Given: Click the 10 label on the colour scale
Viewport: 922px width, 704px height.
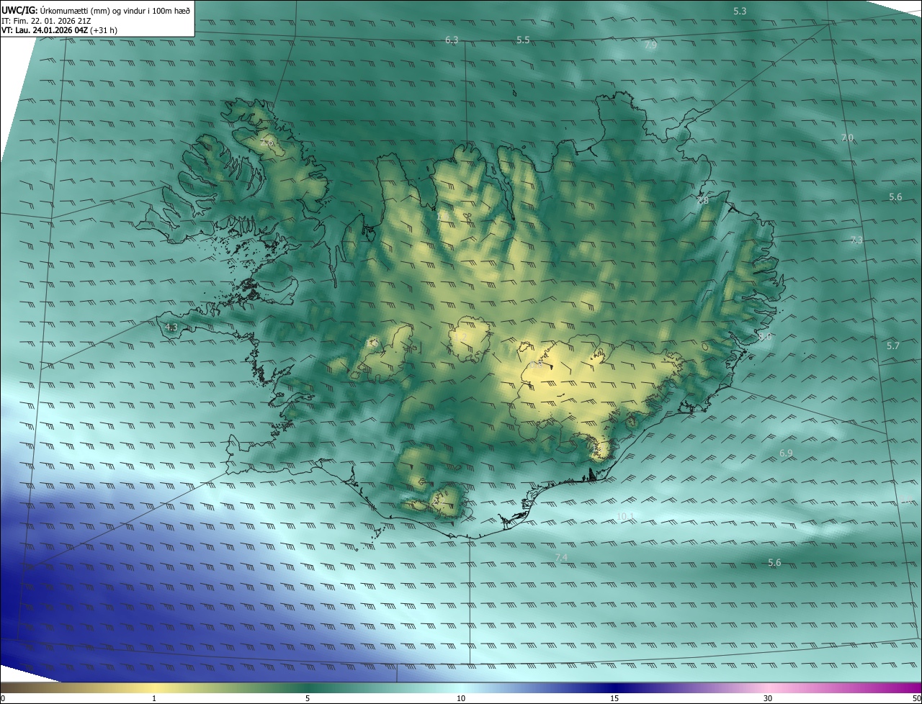Looking at the screenshot, I should [461, 698].
